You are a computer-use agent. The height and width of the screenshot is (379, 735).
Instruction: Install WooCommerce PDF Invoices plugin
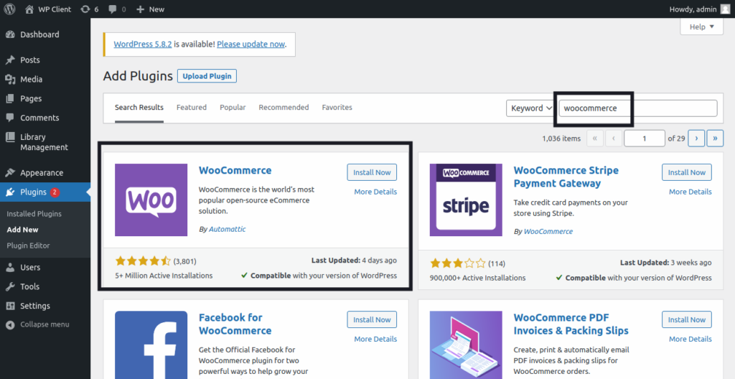(687, 319)
